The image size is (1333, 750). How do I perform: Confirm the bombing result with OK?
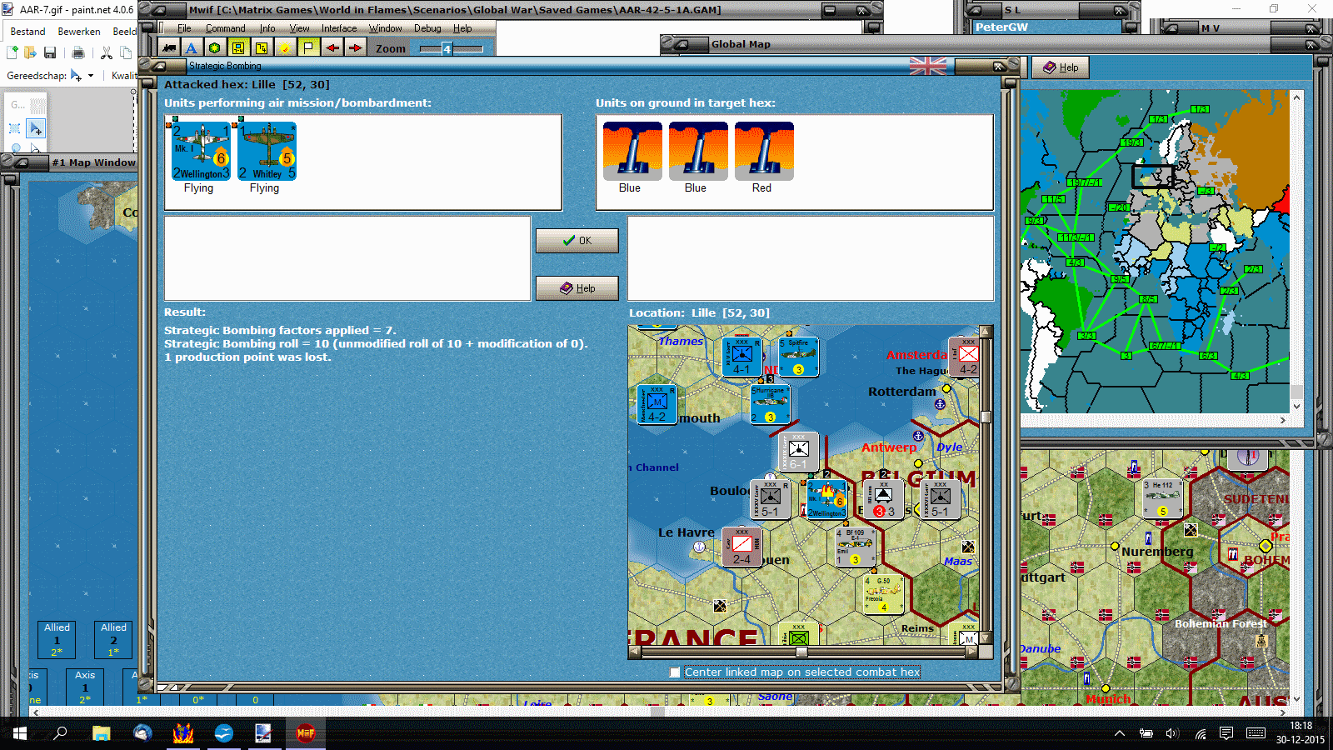pos(577,241)
